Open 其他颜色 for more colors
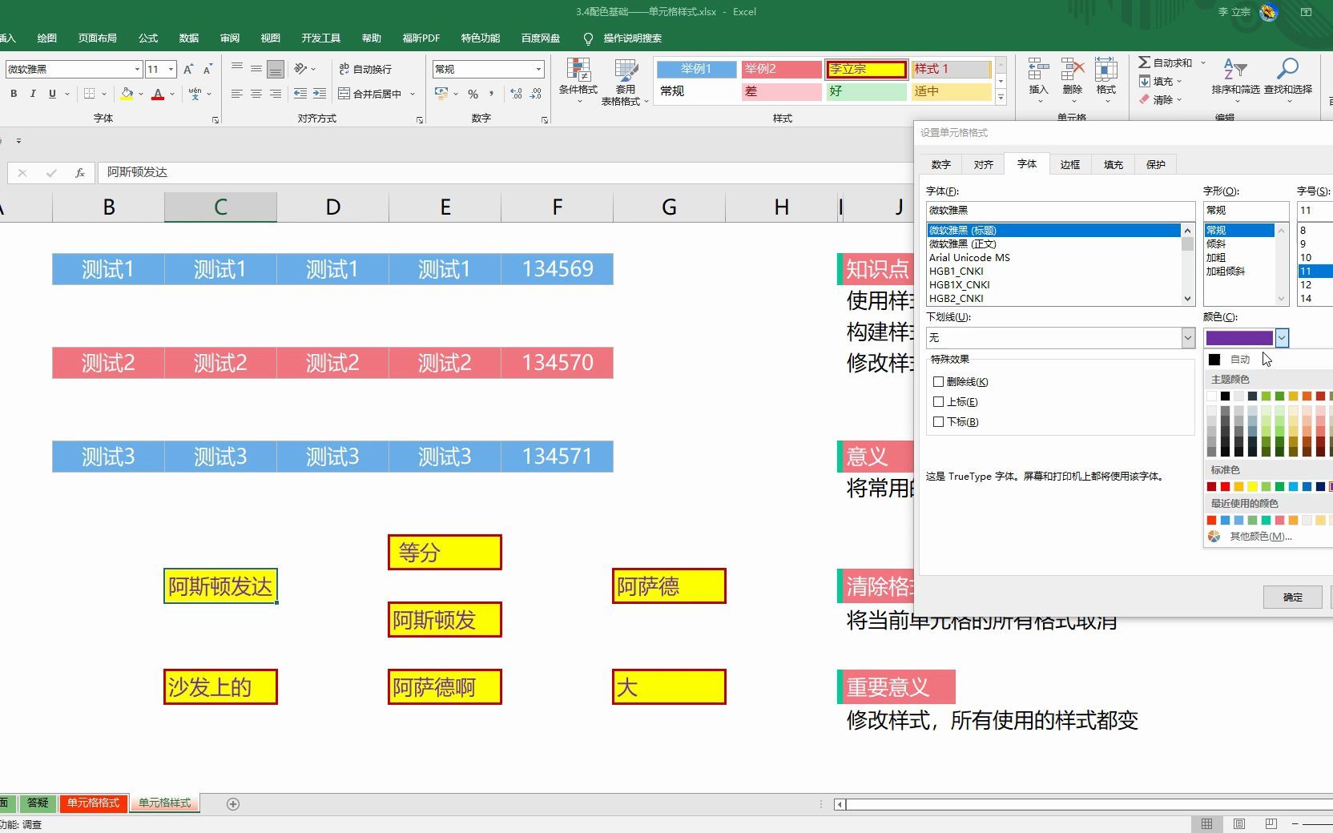This screenshot has width=1333, height=833. (1260, 536)
